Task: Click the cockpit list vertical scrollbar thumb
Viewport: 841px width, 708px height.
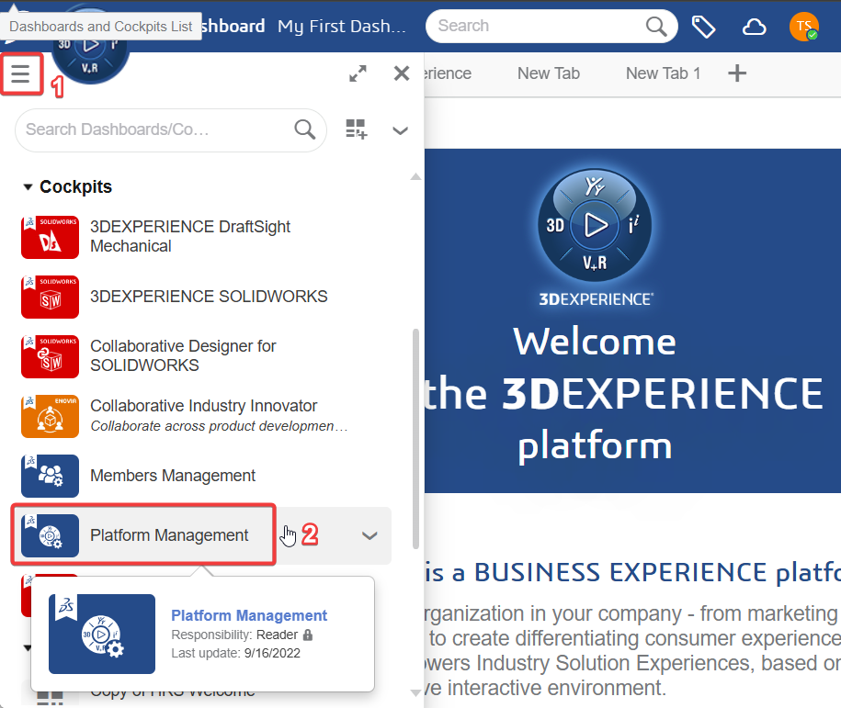Action: [415, 439]
